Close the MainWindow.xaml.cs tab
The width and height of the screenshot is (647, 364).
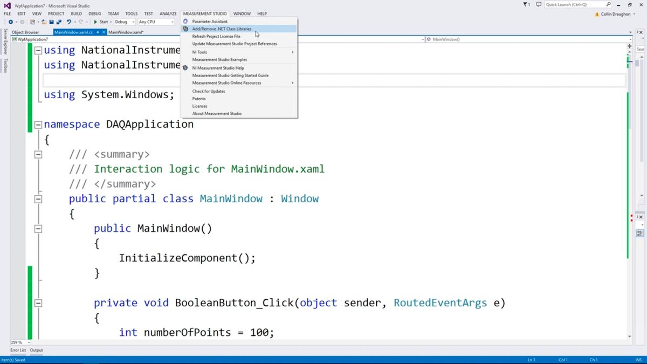pyautogui.click(x=104, y=32)
